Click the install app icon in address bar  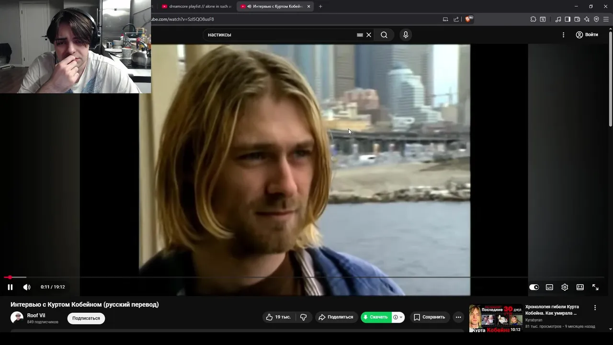[445, 19]
